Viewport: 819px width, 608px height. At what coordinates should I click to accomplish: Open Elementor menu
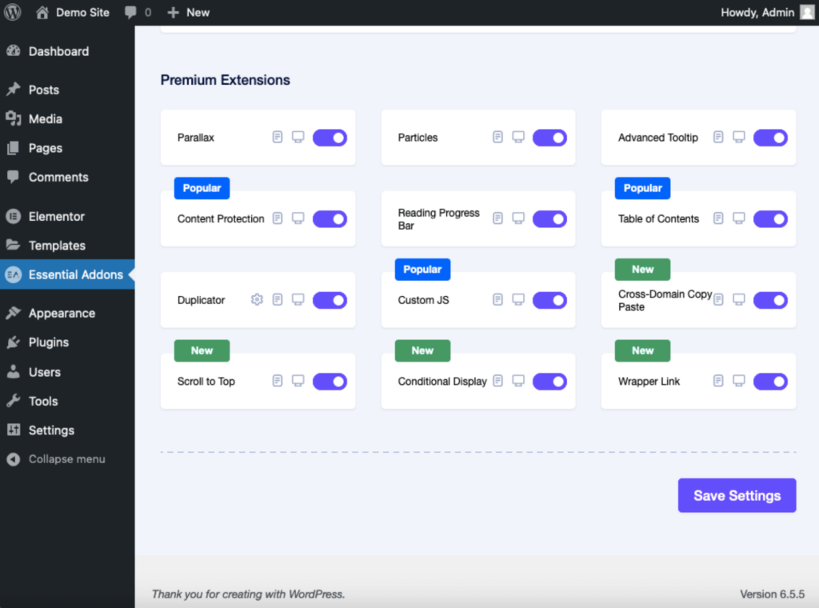pos(67,216)
